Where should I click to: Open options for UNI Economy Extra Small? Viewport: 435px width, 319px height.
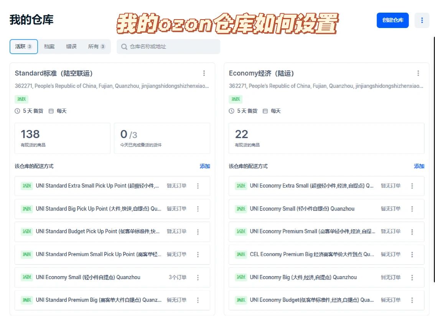(412, 186)
